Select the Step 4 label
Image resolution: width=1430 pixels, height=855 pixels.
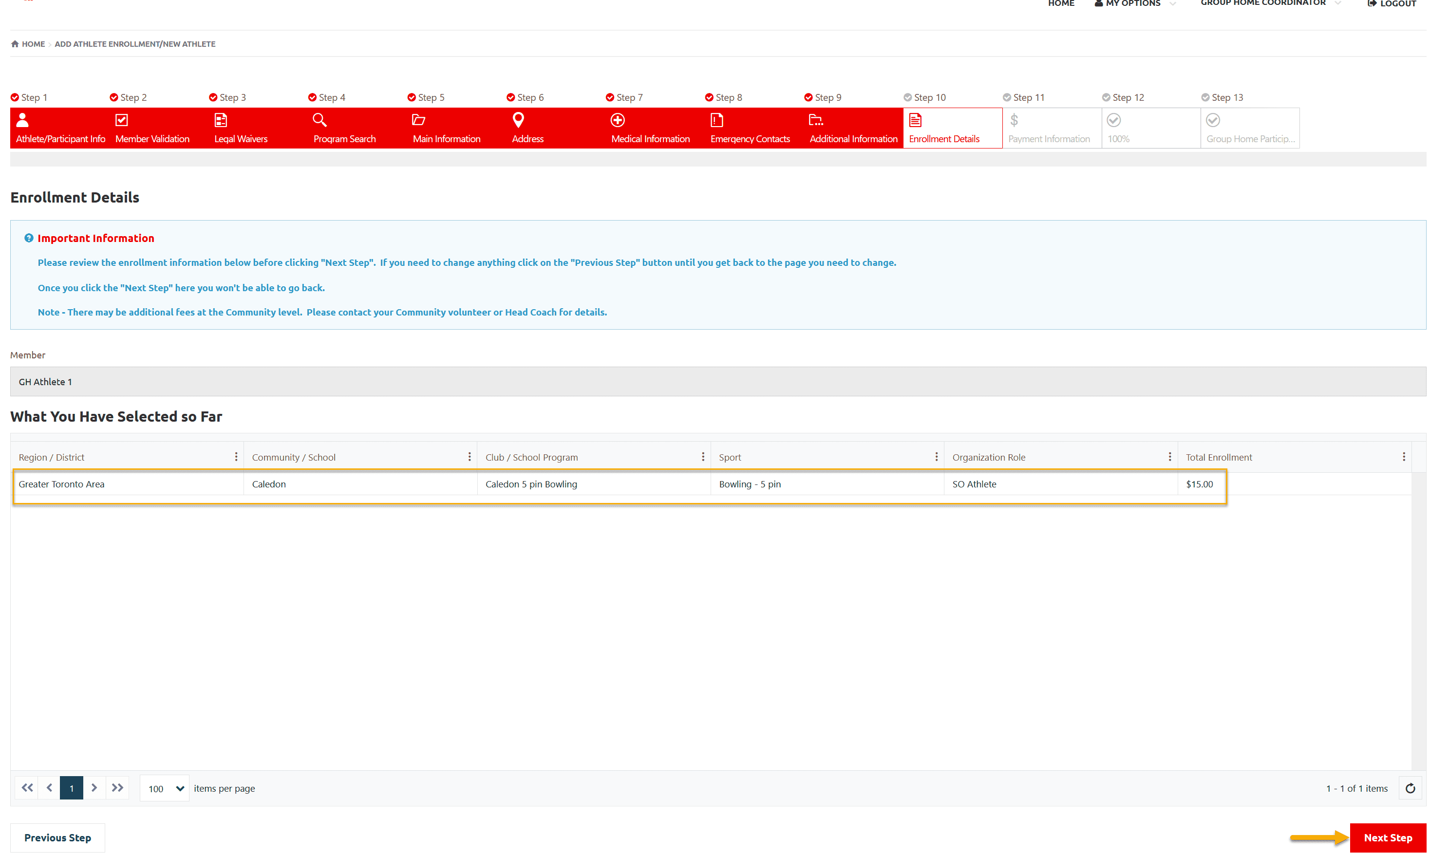332,97
